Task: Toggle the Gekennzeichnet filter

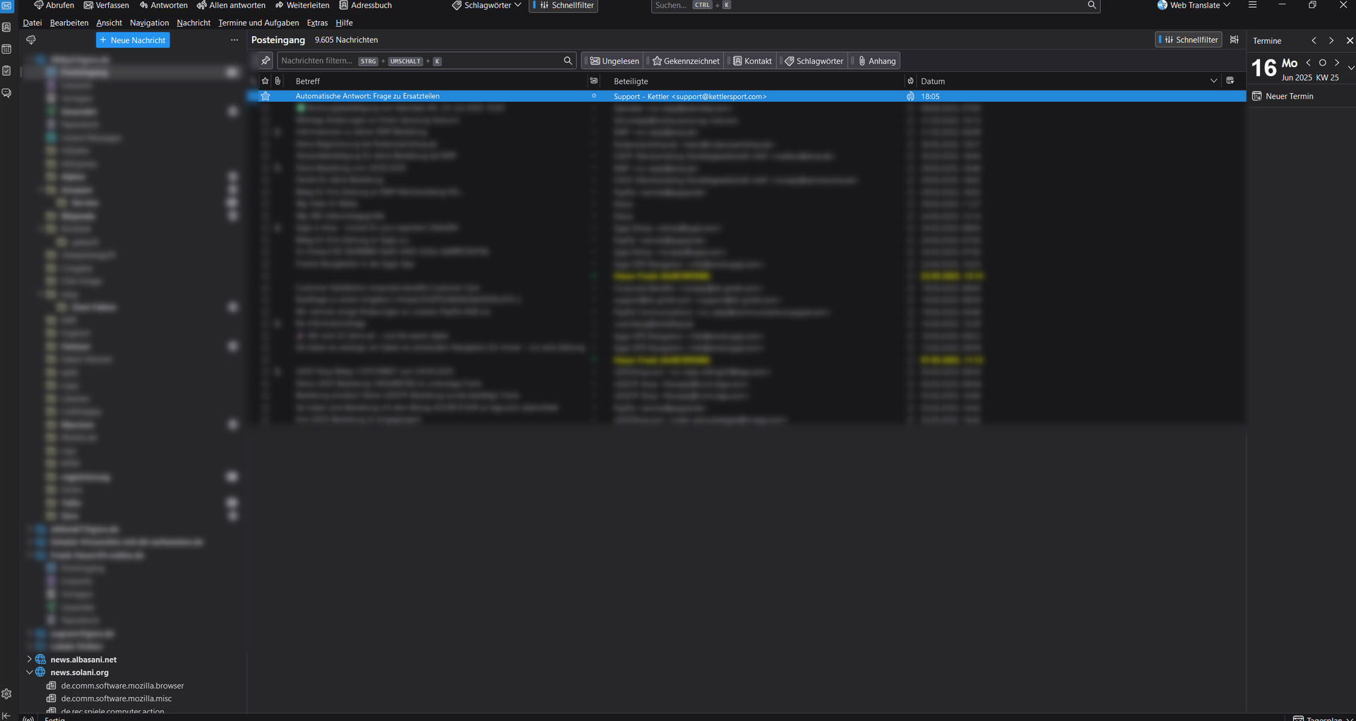Action: (685, 61)
